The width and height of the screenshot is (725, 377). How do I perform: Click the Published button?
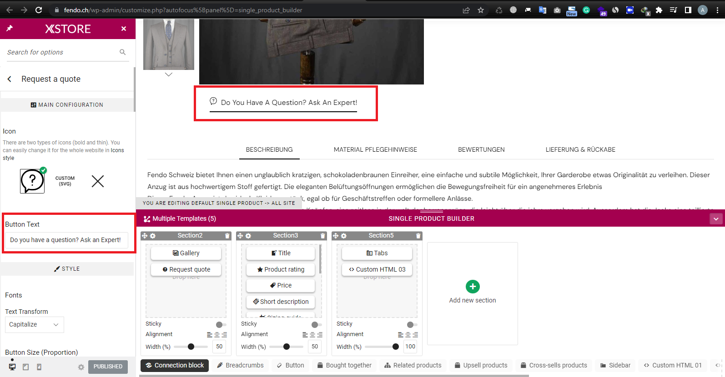[108, 367]
